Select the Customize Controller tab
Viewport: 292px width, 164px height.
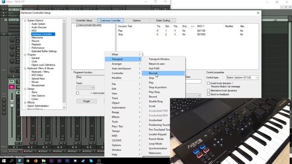(x=110, y=20)
